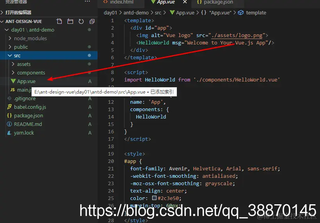The width and height of the screenshot is (320, 223).
Task: Collapse the ANT-DESIGN-VUE section
Action: click(x=24, y=21)
